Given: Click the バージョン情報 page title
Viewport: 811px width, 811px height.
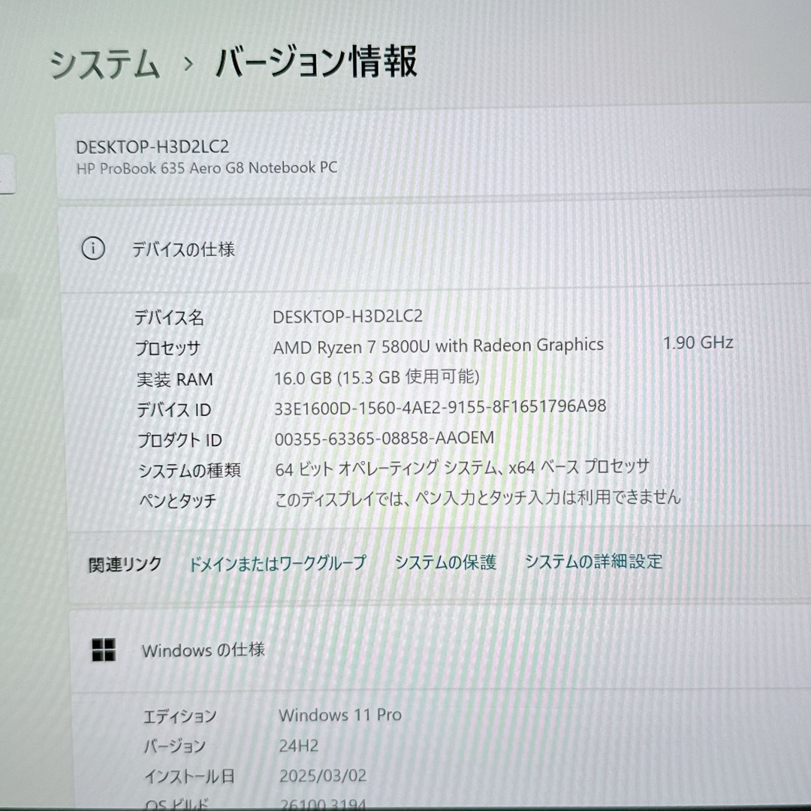Looking at the screenshot, I should [316, 62].
